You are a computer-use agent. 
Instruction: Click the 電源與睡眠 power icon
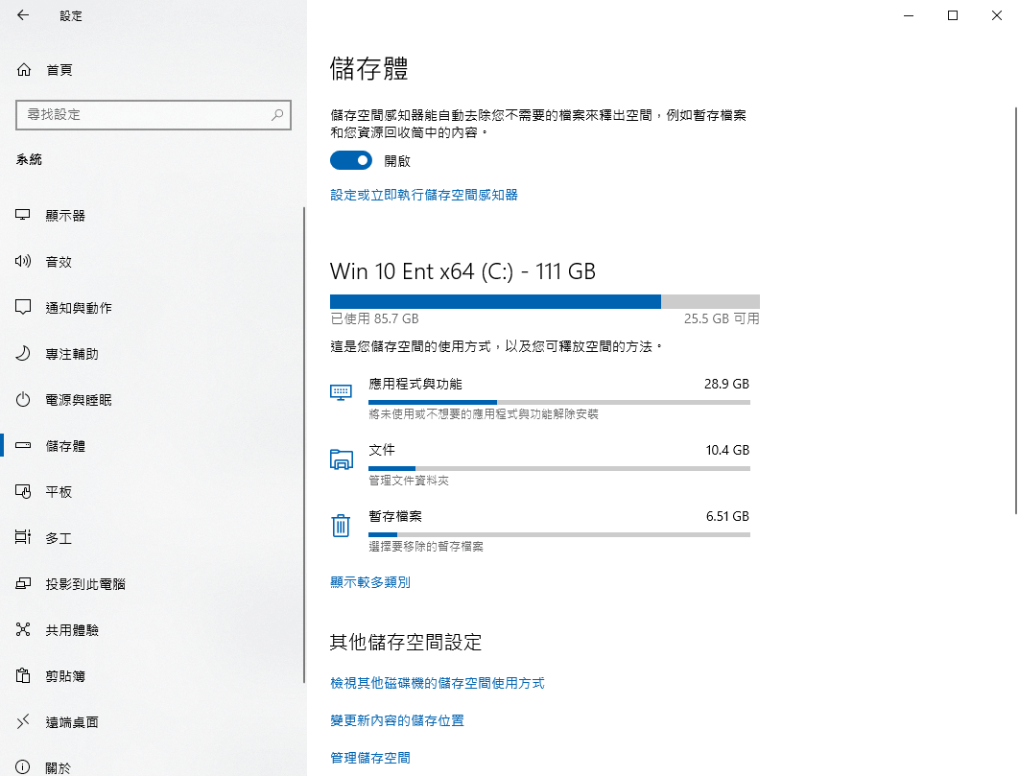(24, 400)
